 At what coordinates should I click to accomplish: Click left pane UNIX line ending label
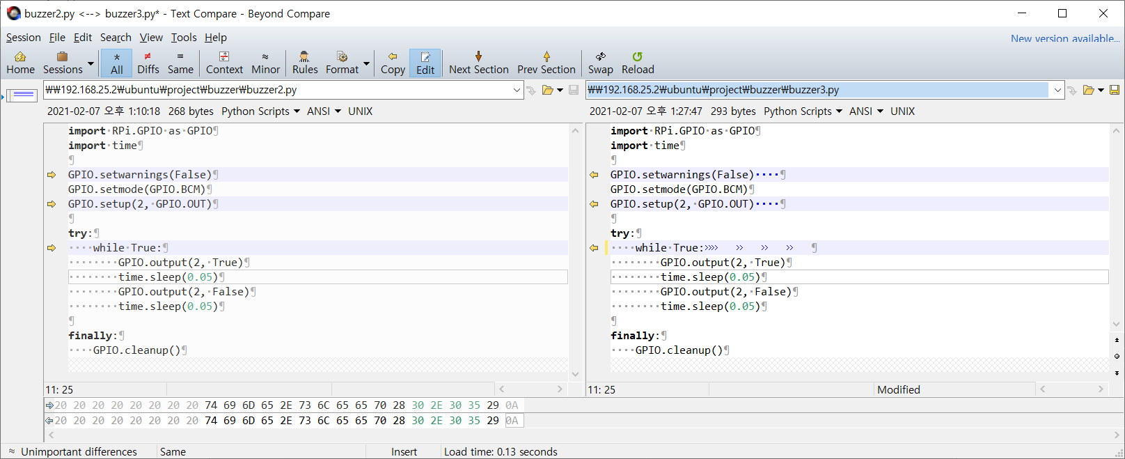(360, 111)
